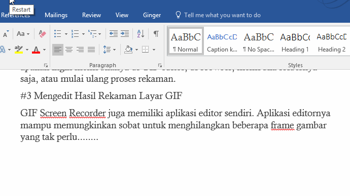Expand the Borders dropdown arrow
This screenshot has width=350, height=196.
tap(154, 50)
